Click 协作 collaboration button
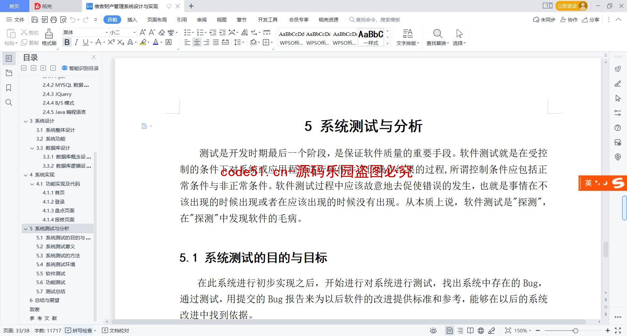 pyautogui.click(x=569, y=20)
